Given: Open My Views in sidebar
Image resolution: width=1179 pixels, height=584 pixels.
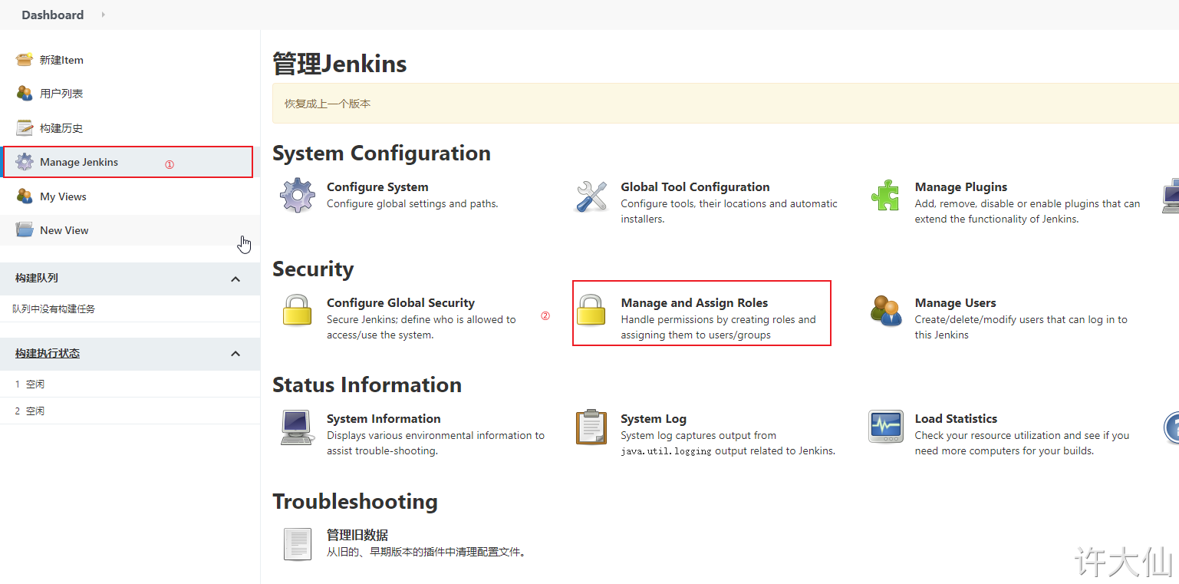Looking at the screenshot, I should pyautogui.click(x=63, y=196).
